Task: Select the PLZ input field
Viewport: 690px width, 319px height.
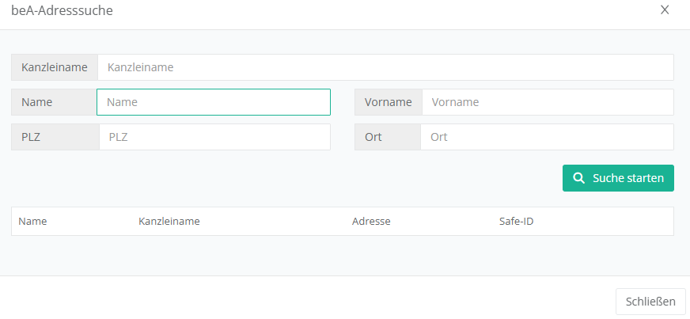Action: click(x=214, y=137)
